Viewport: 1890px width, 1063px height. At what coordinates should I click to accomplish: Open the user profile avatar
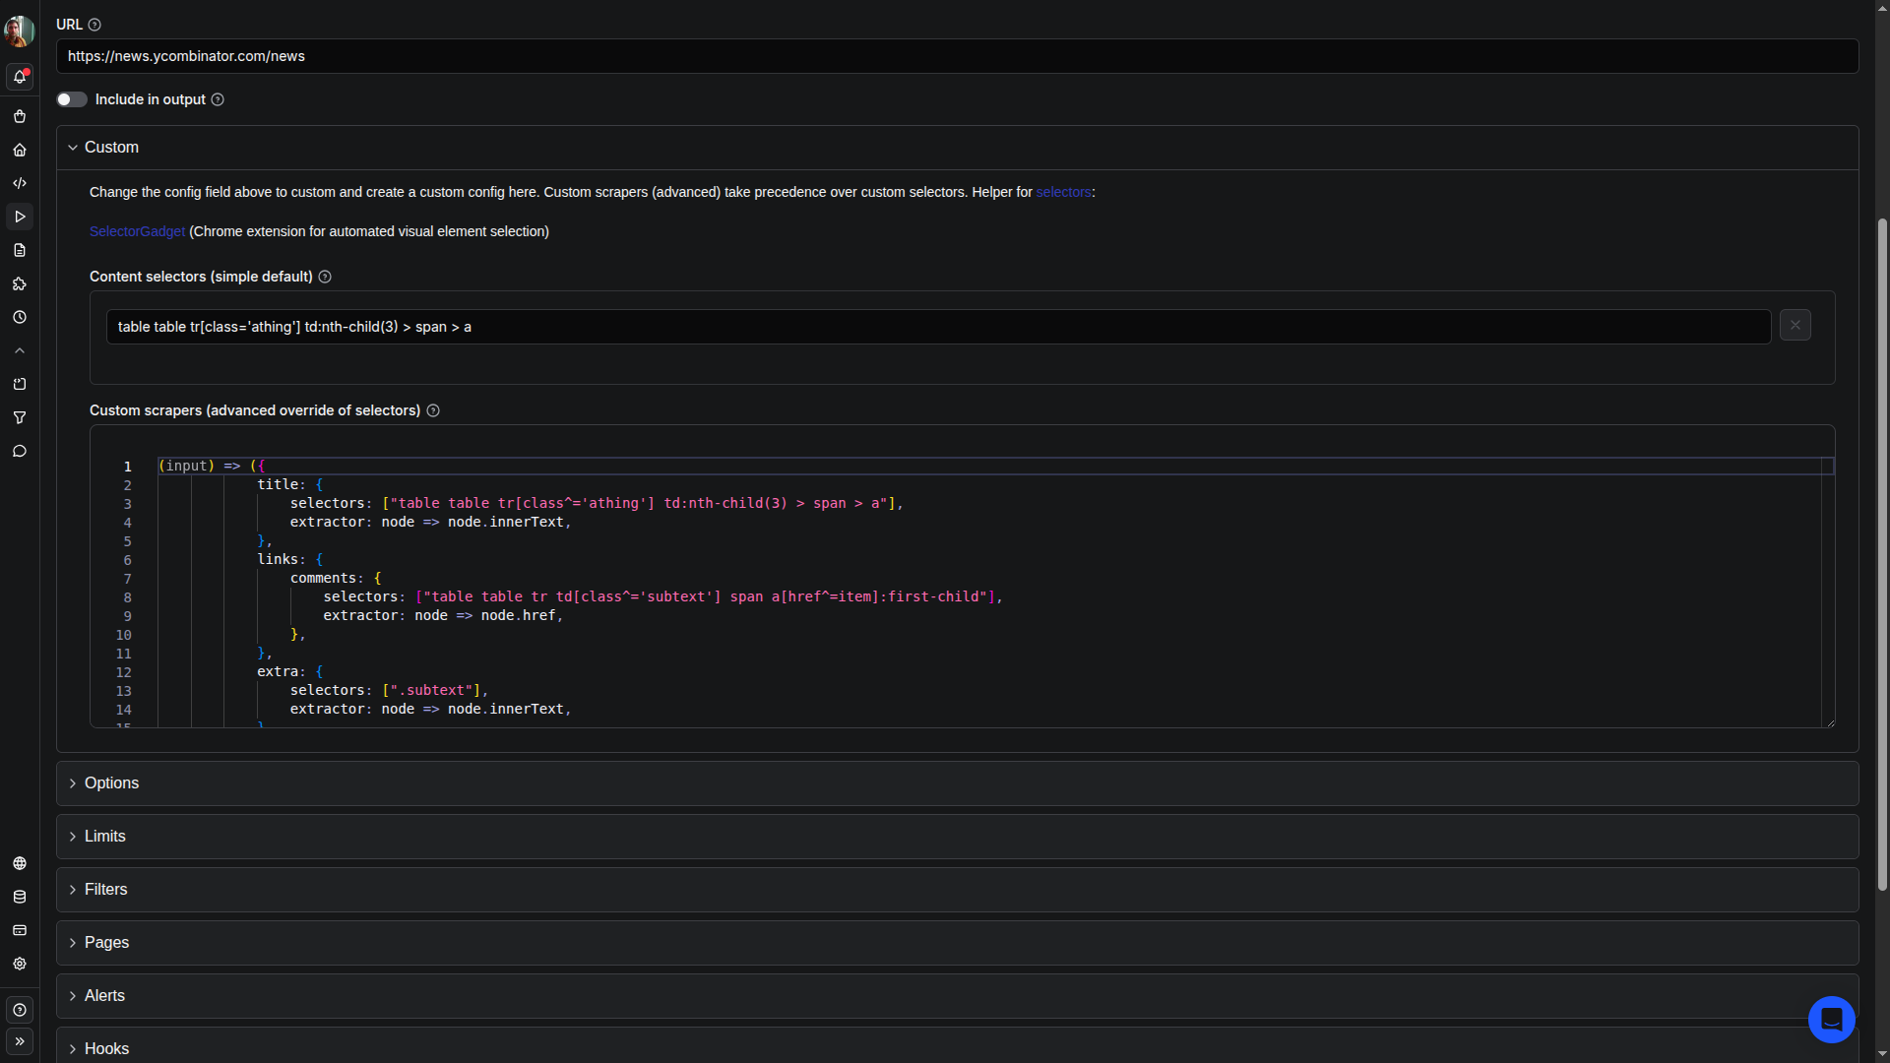(x=20, y=31)
